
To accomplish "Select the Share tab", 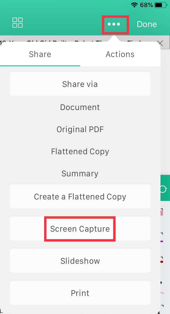I will tap(40, 54).
